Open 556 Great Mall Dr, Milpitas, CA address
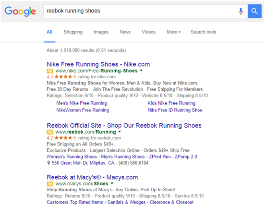Screen dimensions: 266x207 (83, 163)
